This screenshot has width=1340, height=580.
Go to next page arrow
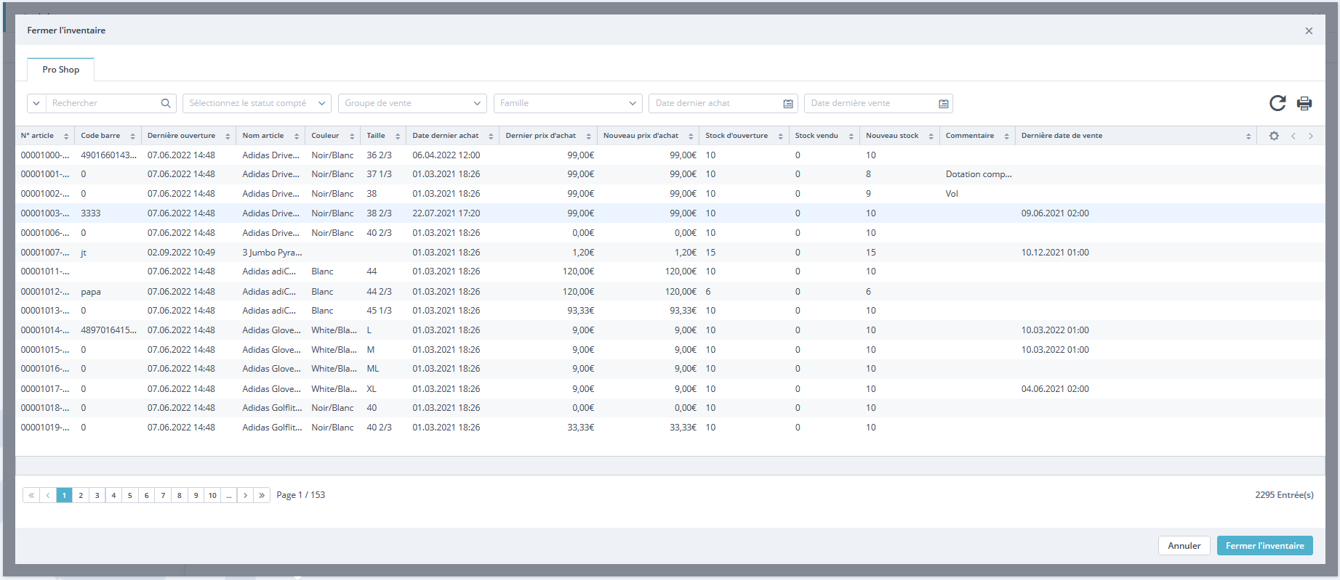pos(246,495)
